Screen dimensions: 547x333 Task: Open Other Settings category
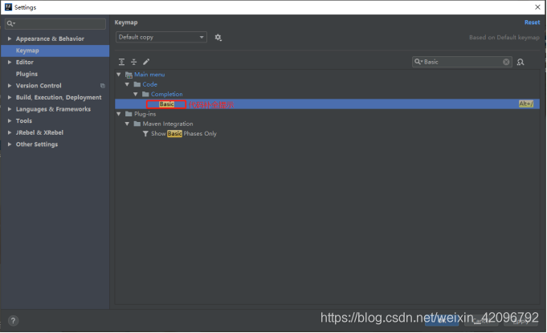coord(37,144)
